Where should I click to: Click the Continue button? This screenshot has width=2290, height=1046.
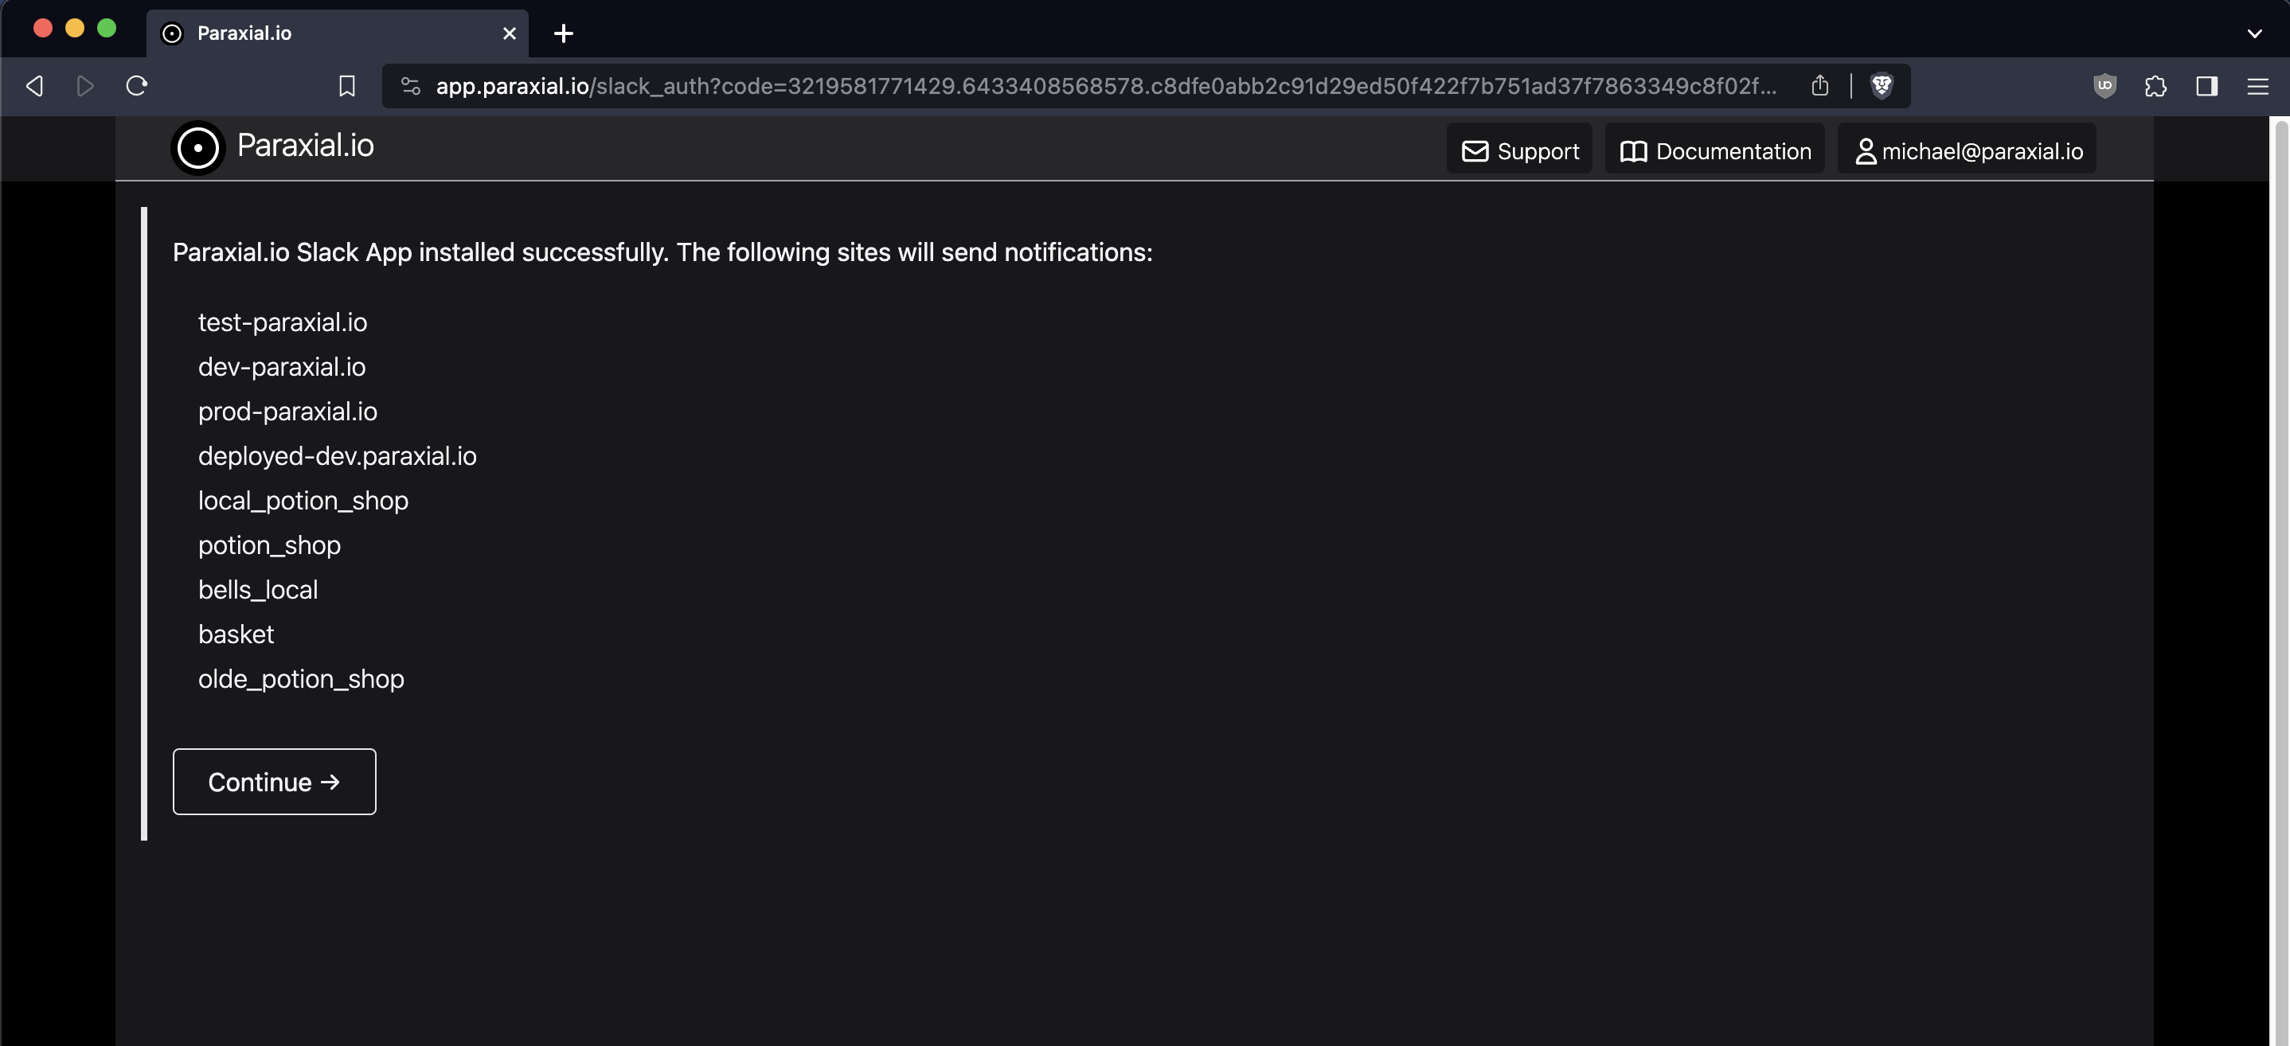point(274,781)
